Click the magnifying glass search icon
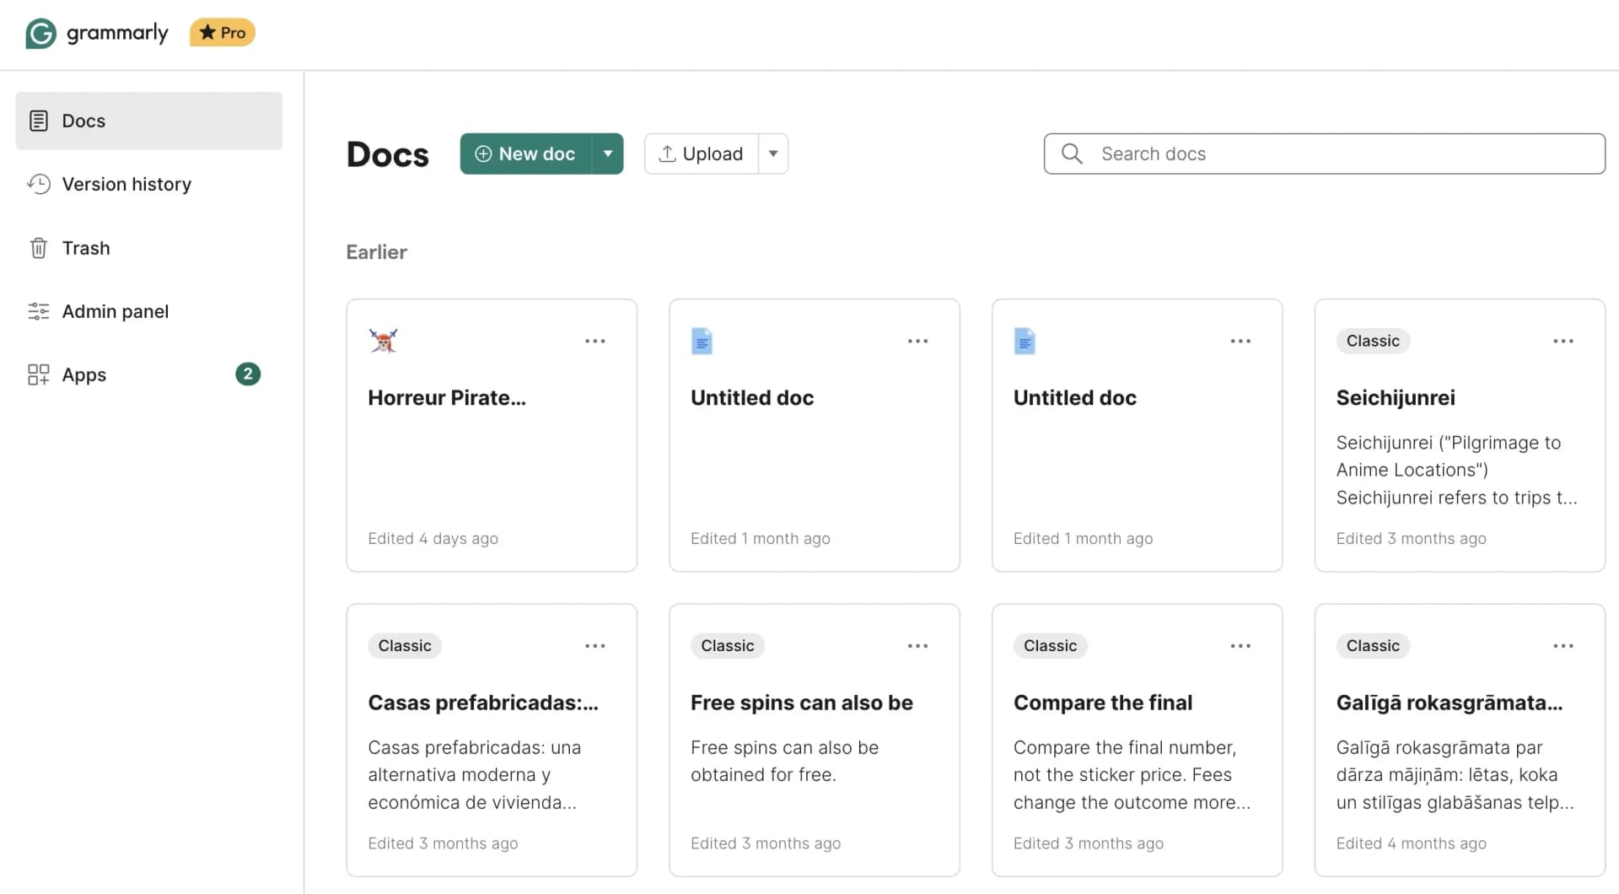The image size is (1619, 894). [1071, 153]
